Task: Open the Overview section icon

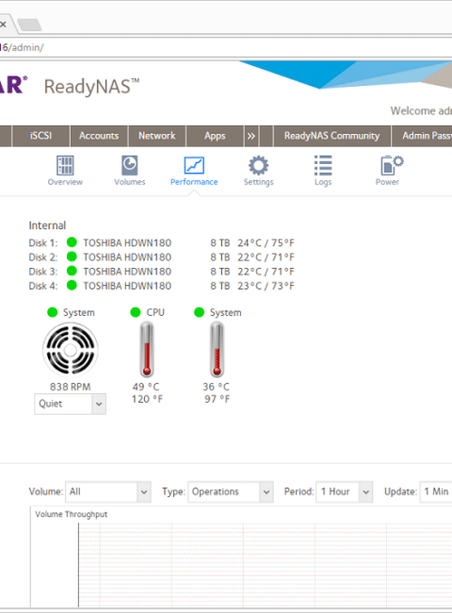Action: (65, 165)
